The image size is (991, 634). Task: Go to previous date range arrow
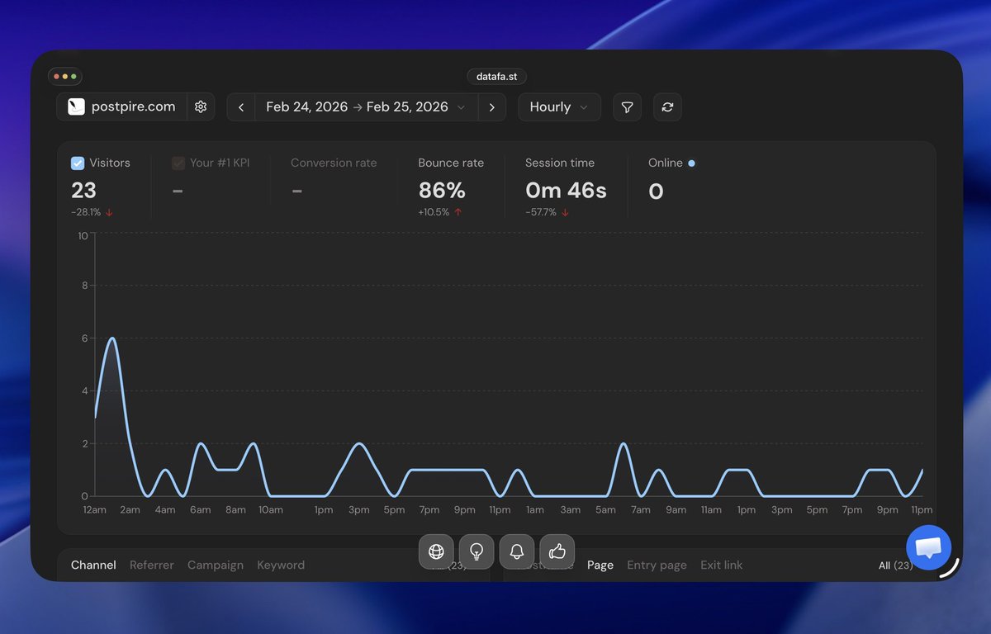click(241, 106)
